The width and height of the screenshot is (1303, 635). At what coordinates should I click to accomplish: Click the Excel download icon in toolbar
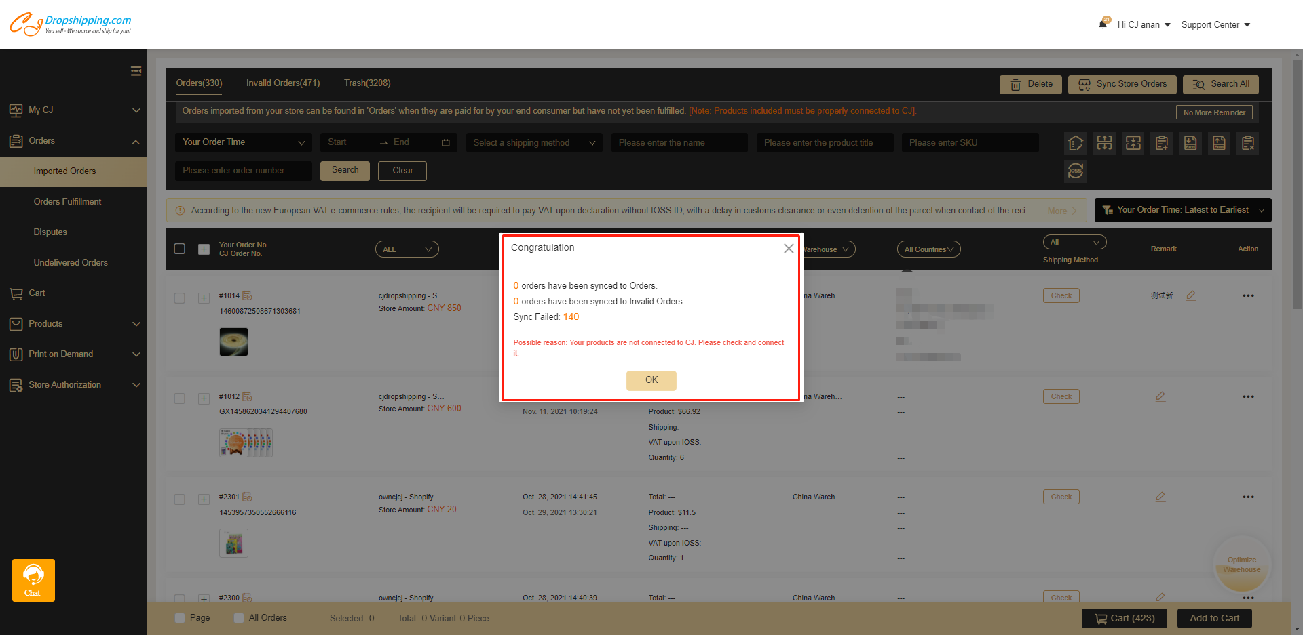point(1190,143)
